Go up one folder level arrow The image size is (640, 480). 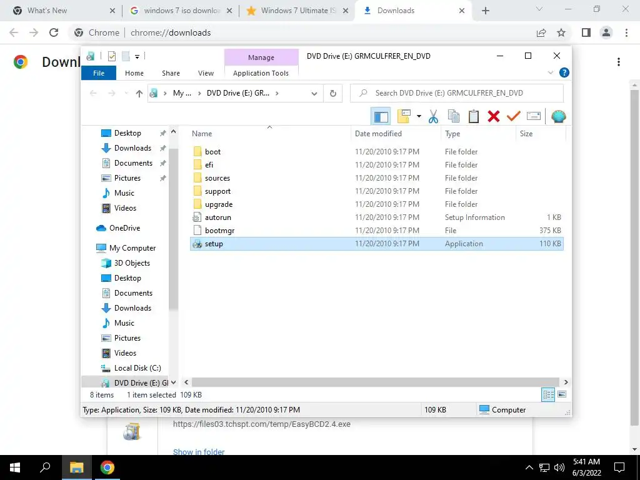(x=139, y=94)
